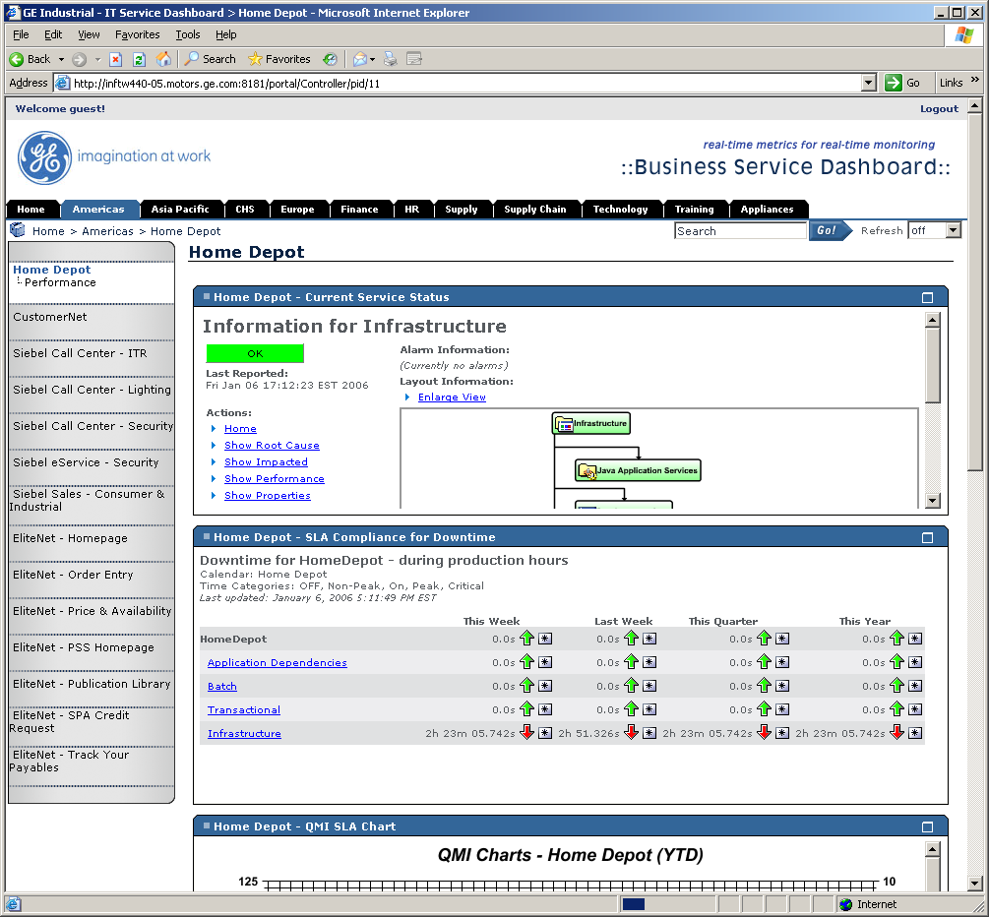Open the IE Search toolbar button
This screenshot has width=989, height=917.
[210, 59]
